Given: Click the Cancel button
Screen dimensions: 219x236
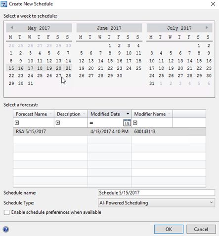Looking at the screenshot, I should [x=201, y=229].
